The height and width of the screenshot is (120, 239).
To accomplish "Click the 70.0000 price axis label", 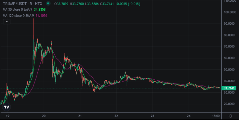I will 230,47.
